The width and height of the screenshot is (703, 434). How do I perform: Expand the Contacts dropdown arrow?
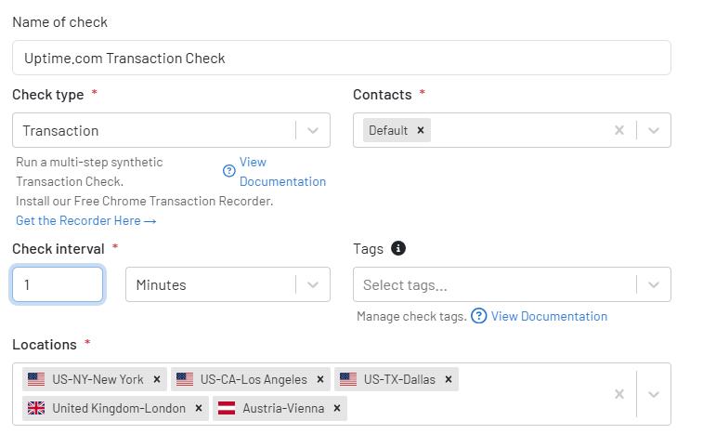(654, 130)
